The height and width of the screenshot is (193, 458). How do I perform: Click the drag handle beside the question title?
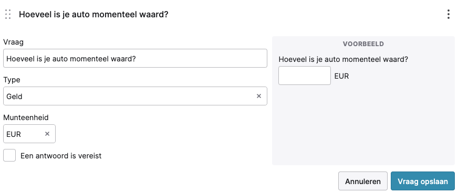tap(8, 14)
